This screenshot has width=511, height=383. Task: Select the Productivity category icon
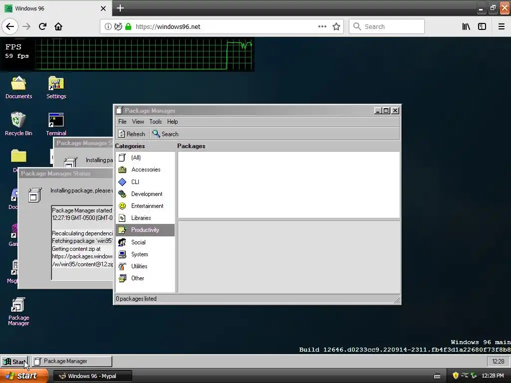(x=122, y=230)
